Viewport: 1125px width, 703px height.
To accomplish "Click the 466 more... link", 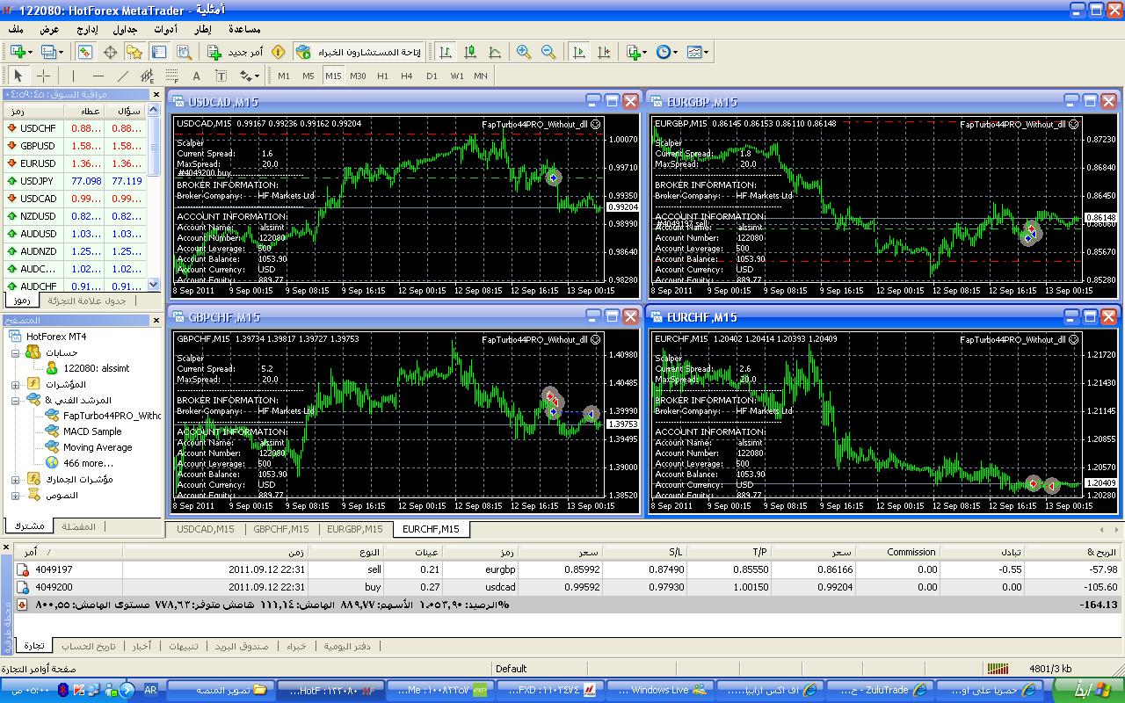I will [79, 463].
